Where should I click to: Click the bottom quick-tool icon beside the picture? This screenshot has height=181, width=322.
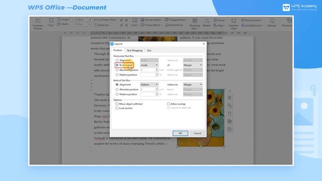[x=229, y=129]
